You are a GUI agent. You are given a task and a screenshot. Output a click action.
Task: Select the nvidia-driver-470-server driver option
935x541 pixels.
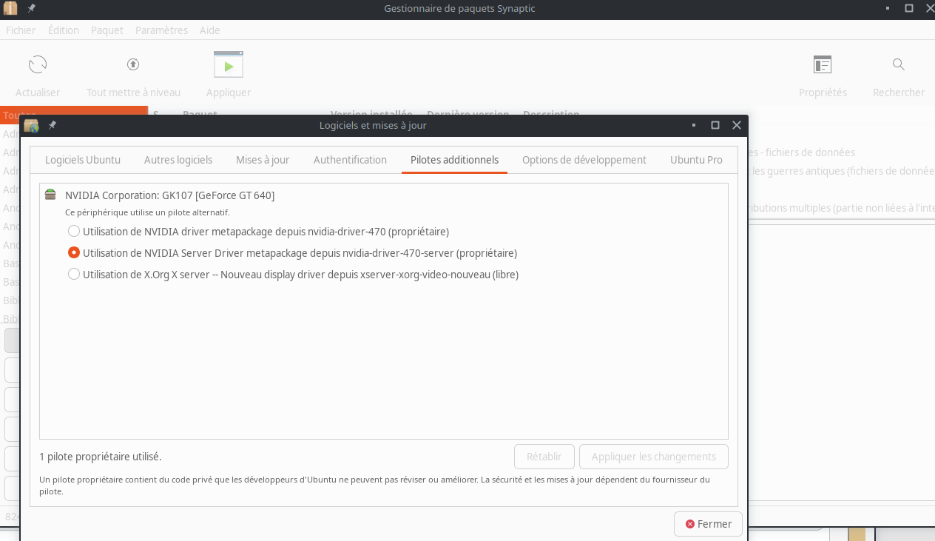292,252
